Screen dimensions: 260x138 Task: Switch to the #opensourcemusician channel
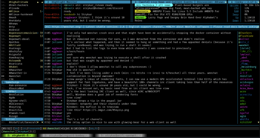point(23,33)
